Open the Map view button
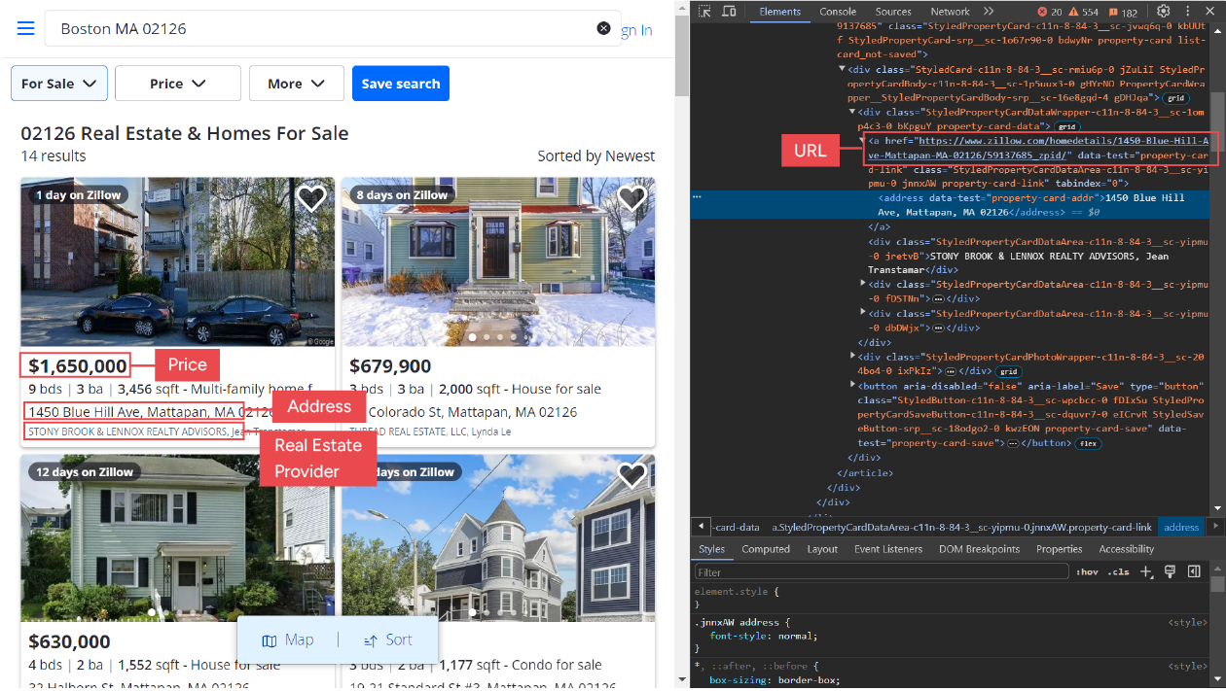This screenshot has width=1226, height=691. tap(288, 639)
